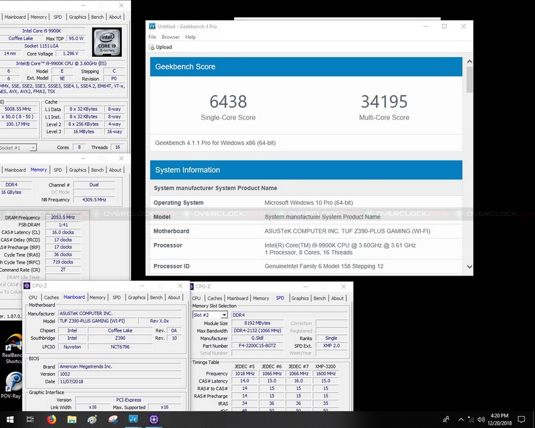Click the Geekbench scrollbar down arrow
The height and width of the screenshot is (428, 535).
pos(469,267)
